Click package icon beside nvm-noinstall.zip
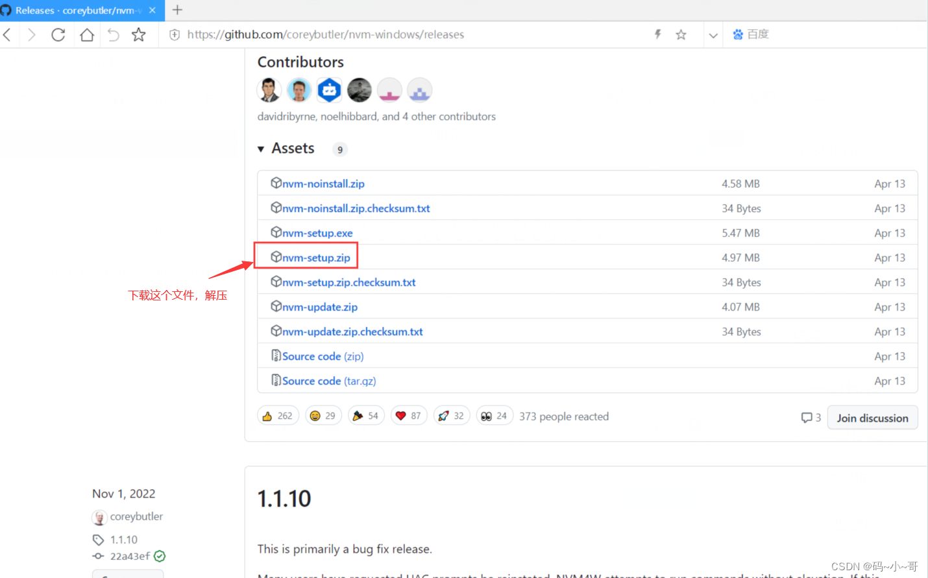928x578 pixels. tap(276, 183)
